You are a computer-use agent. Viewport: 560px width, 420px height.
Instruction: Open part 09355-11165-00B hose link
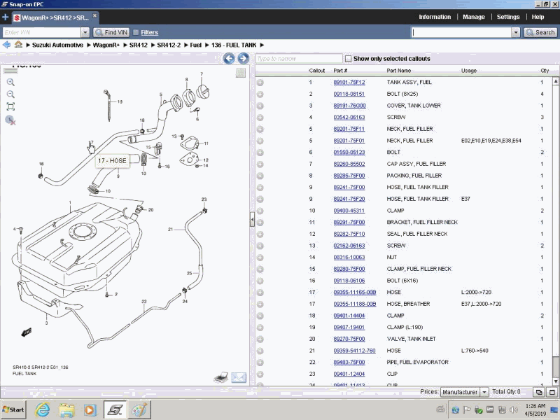tap(355, 293)
